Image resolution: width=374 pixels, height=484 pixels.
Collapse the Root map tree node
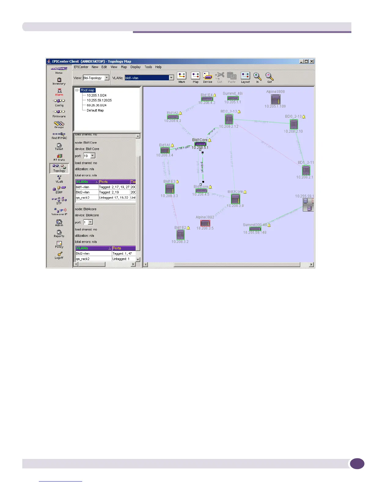[77, 90]
